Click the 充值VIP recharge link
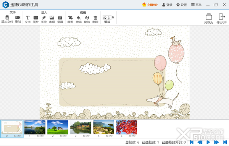Image resolution: width=229 pixels, height=146 pixels. (x=150, y=5)
